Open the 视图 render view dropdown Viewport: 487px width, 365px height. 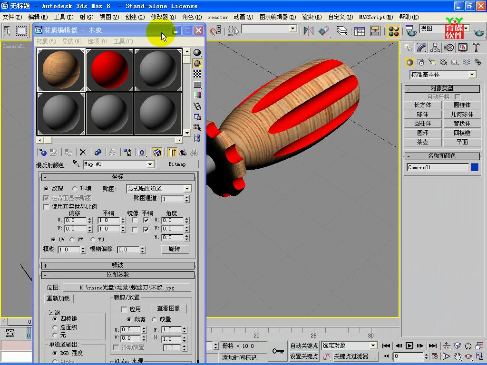tap(466, 28)
